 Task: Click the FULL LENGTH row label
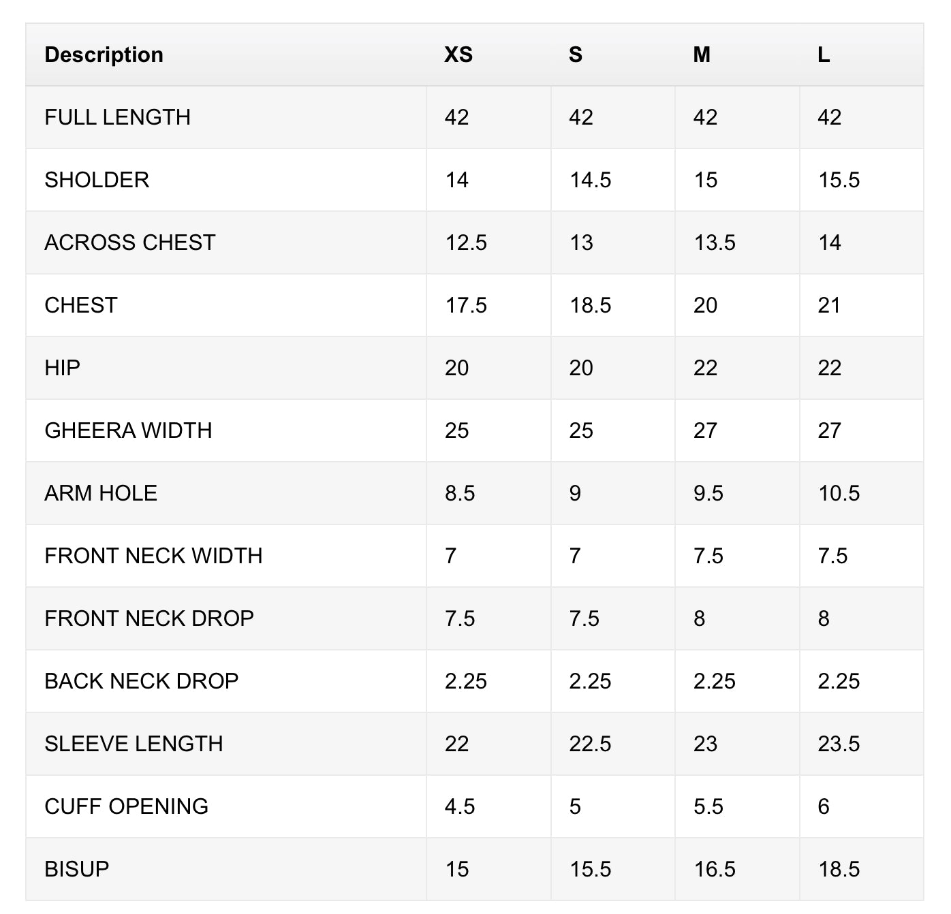[x=117, y=117]
